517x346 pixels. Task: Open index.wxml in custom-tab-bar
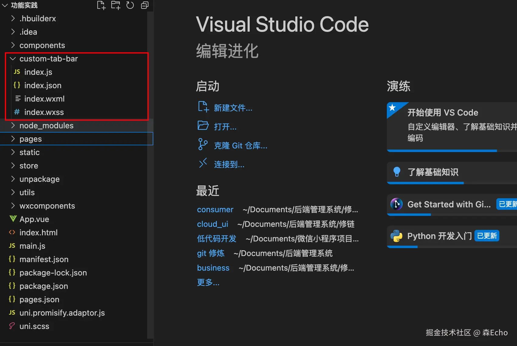(44, 99)
